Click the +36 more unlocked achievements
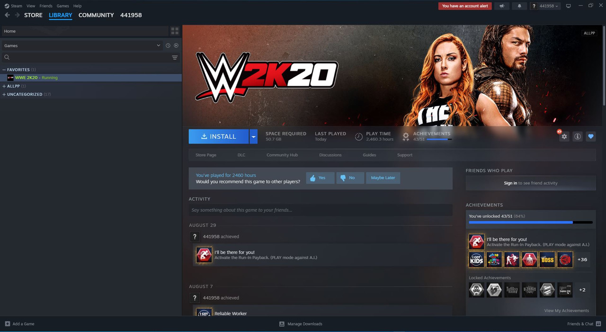The width and height of the screenshot is (606, 332). [x=582, y=260]
